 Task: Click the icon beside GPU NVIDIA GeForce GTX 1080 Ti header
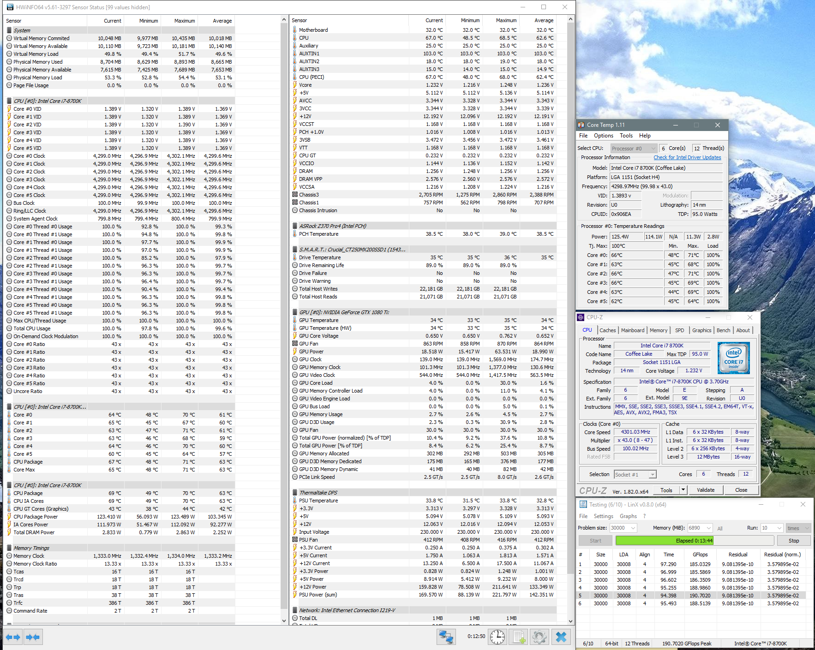tap(295, 312)
